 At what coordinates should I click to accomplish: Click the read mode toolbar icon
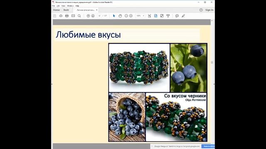(168, 16)
